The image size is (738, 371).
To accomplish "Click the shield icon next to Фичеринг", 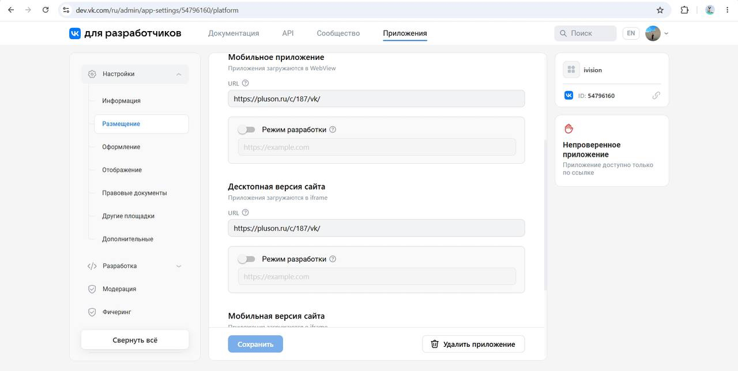I will tap(92, 312).
